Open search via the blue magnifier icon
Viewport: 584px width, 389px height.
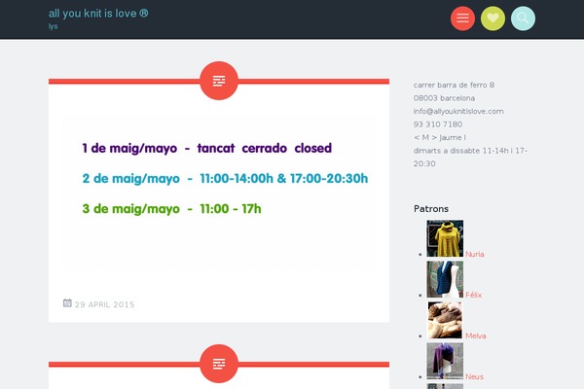click(523, 18)
